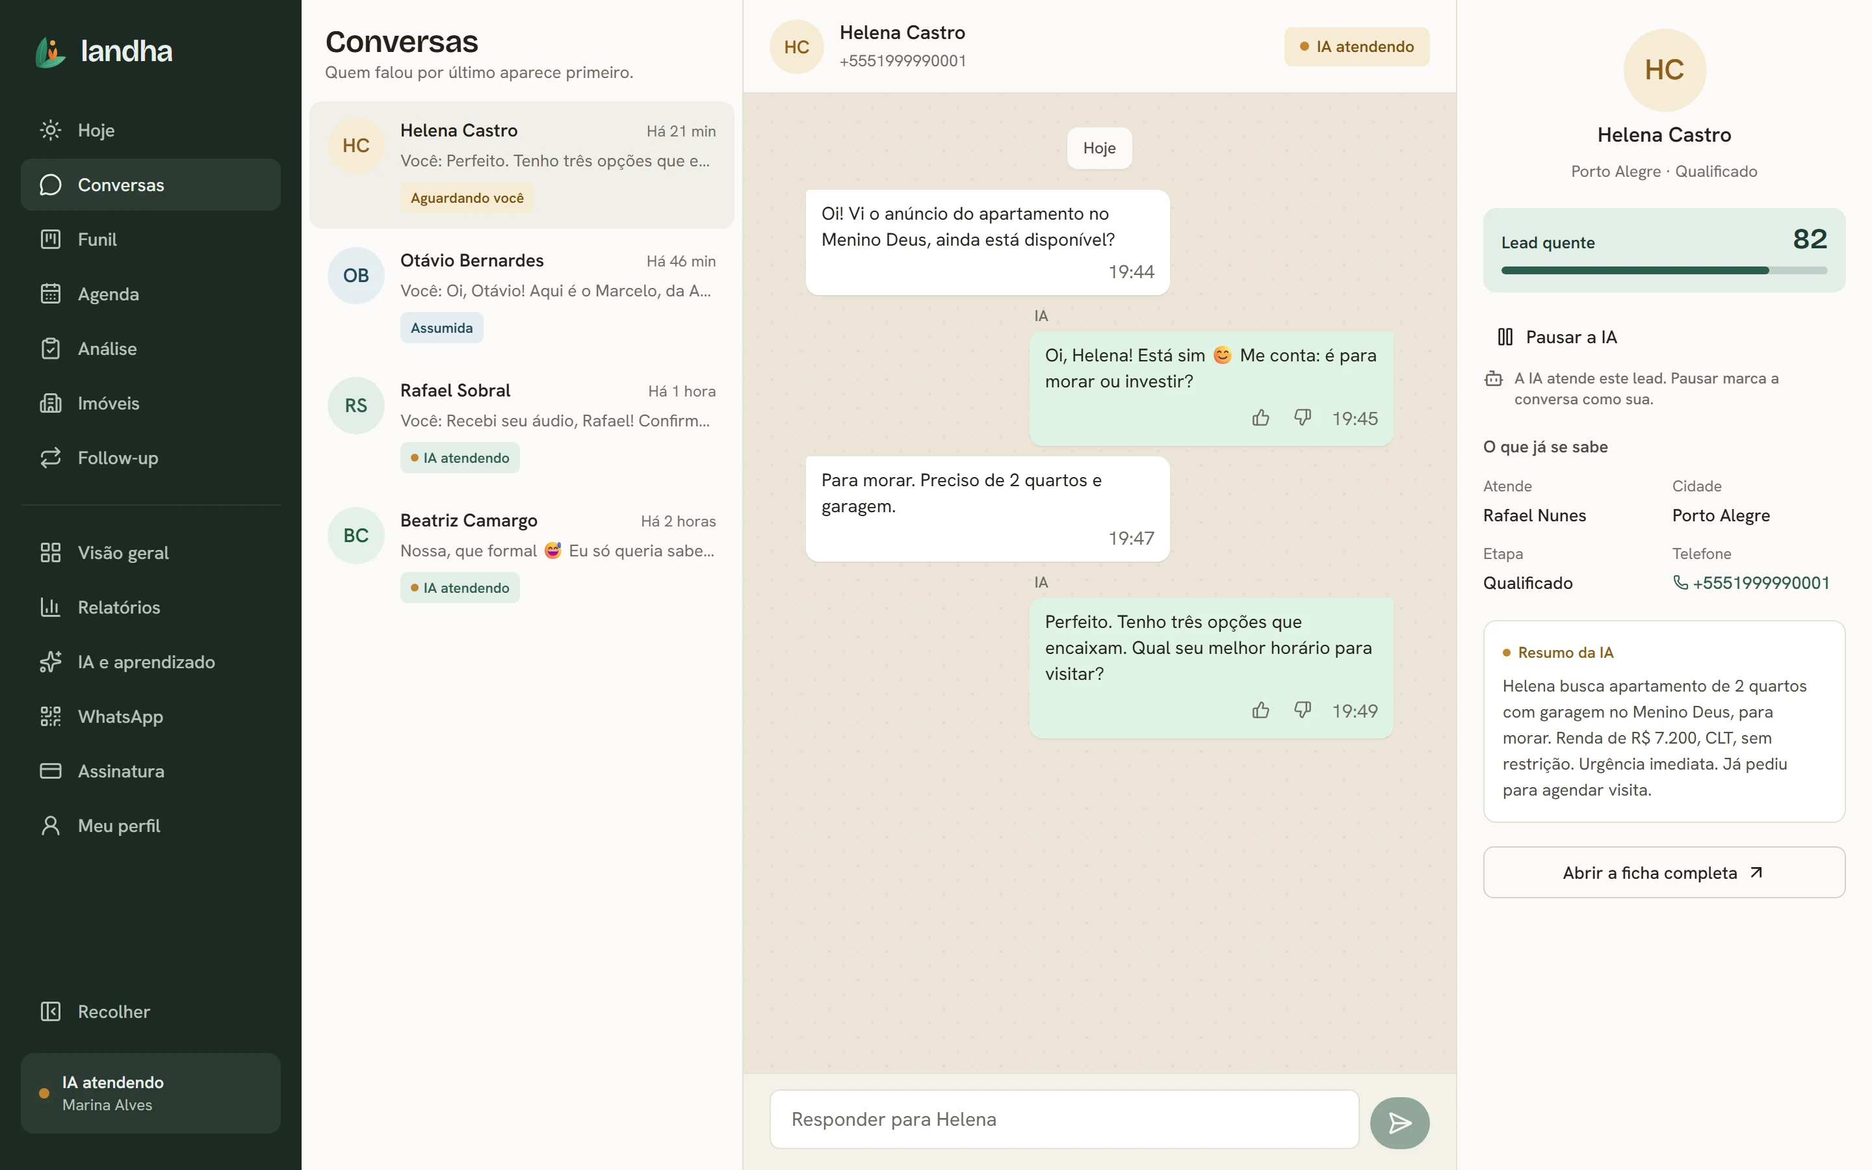Click the send message arrow button
Viewport: 1872px width, 1170px height.
[1399, 1123]
